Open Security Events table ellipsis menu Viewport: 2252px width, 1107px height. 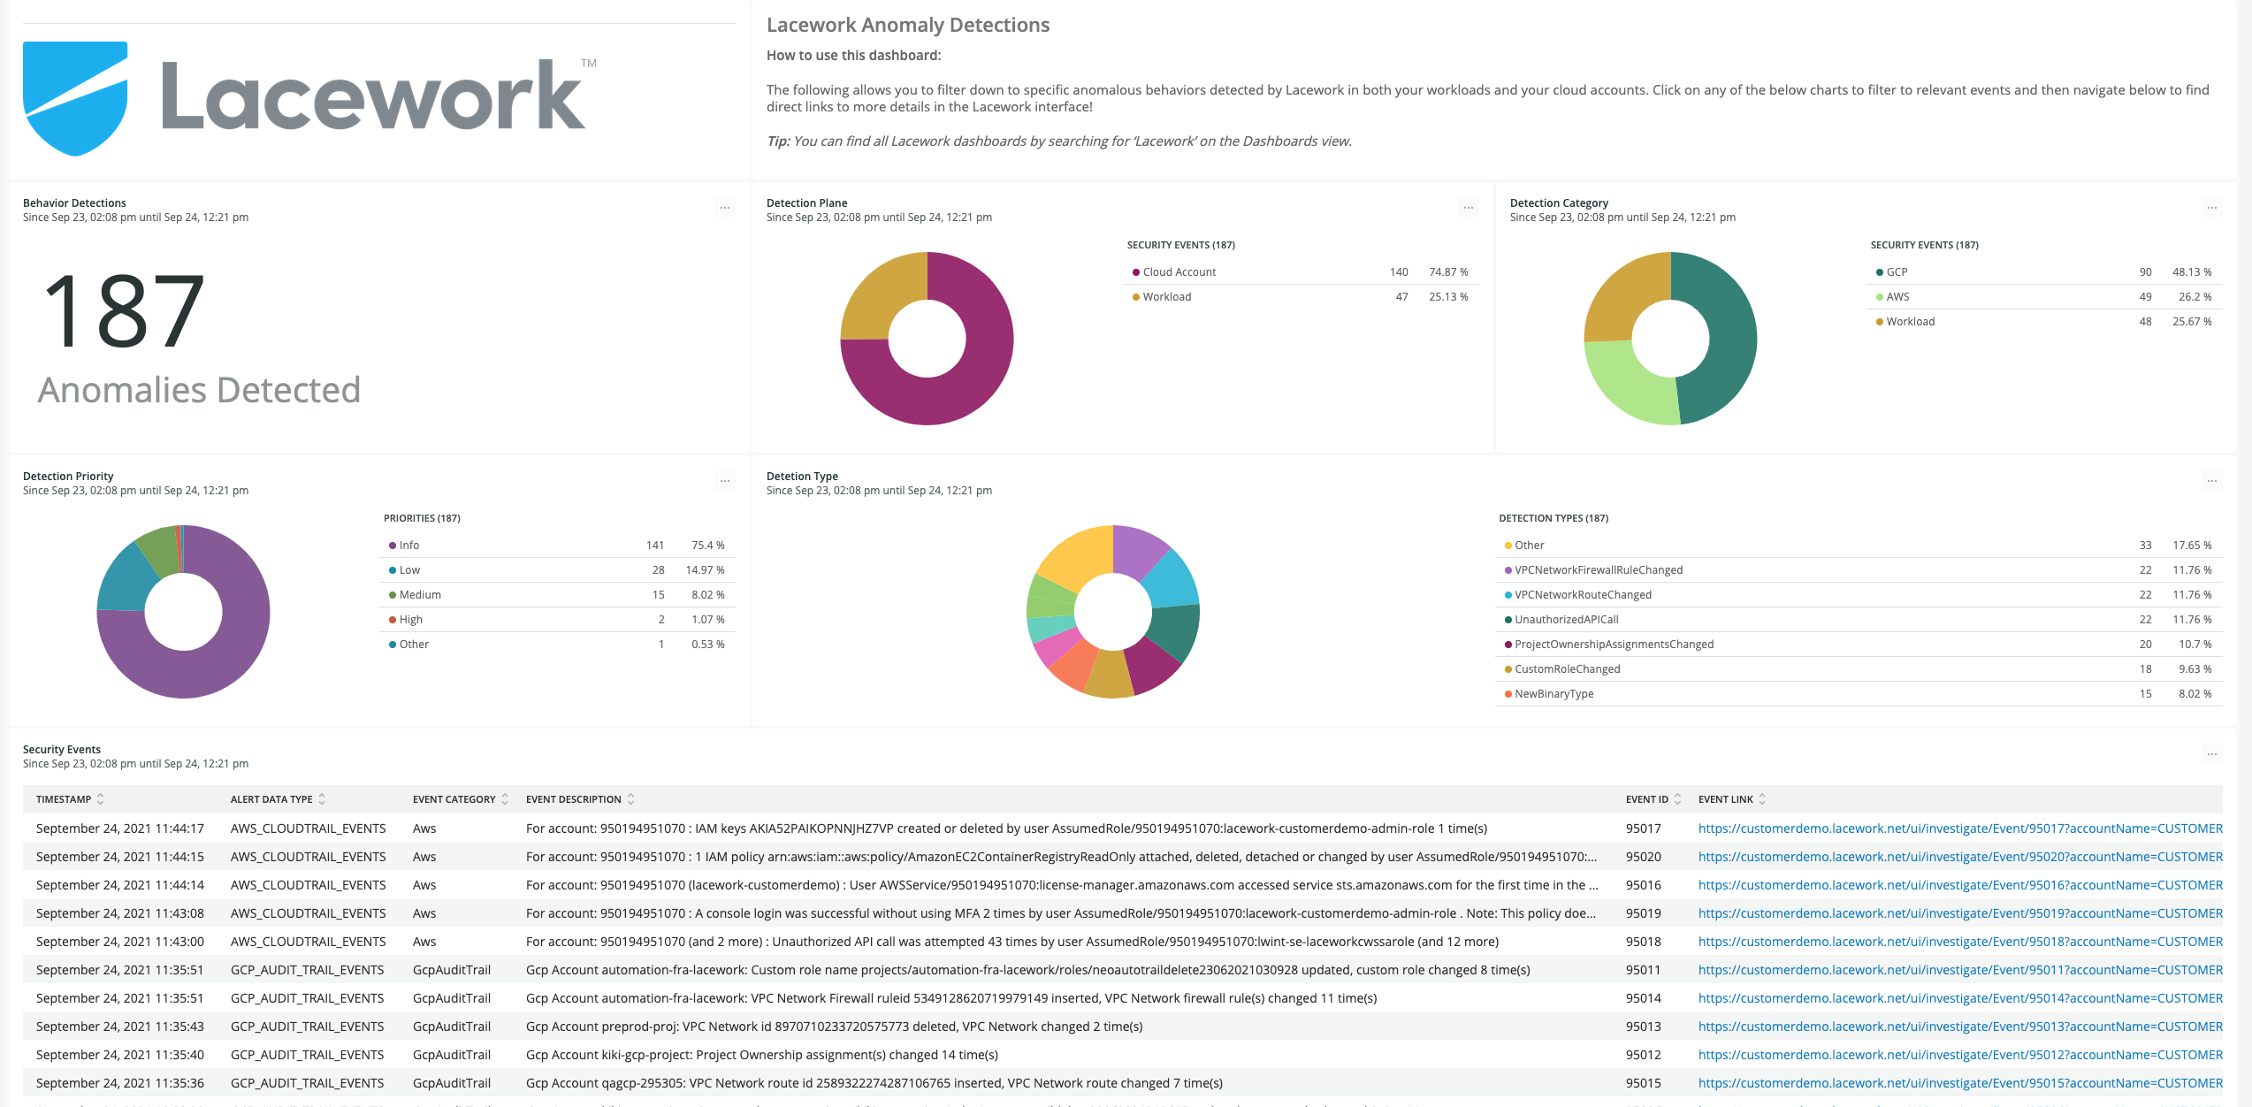(x=2211, y=754)
